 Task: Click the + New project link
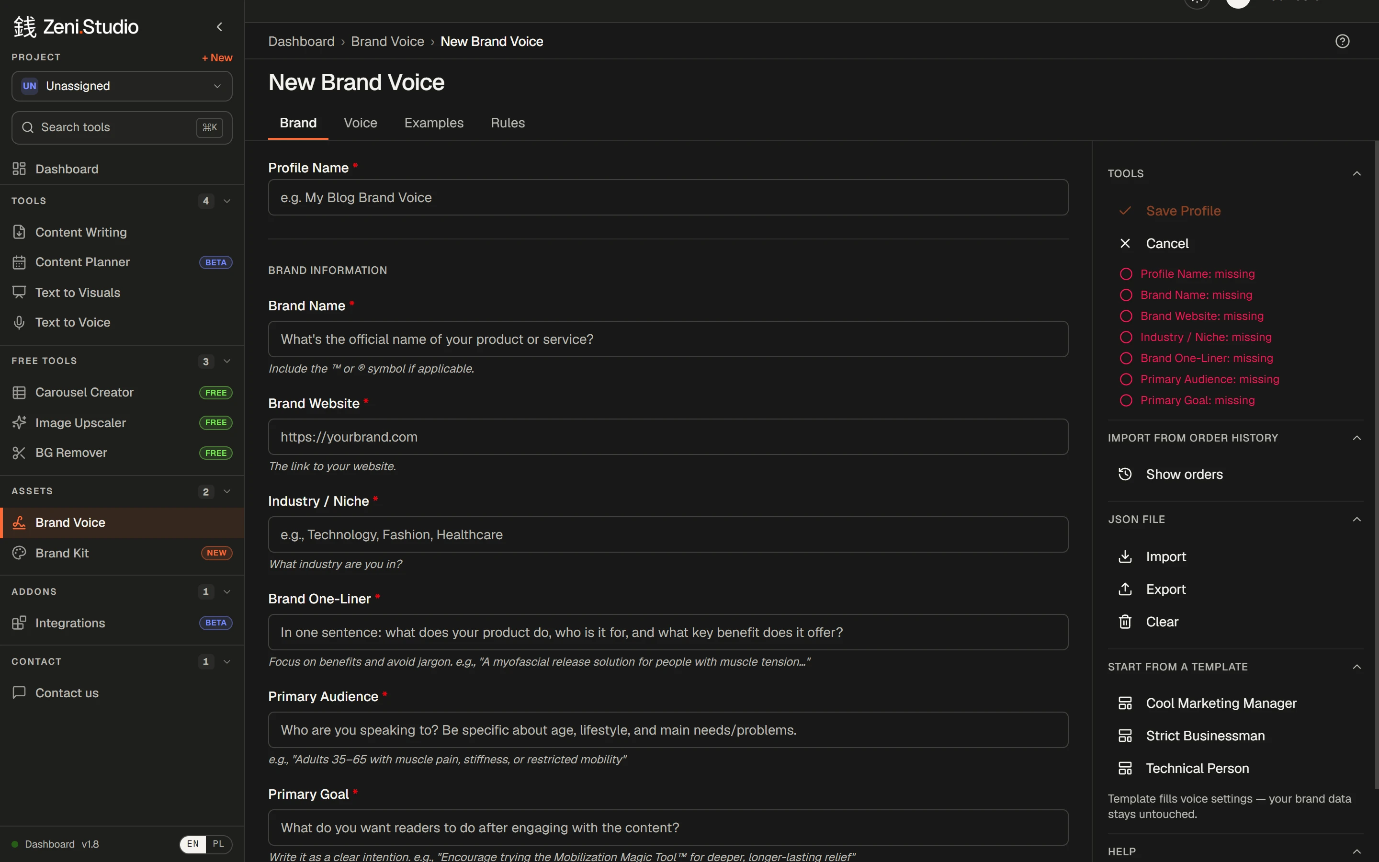[x=217, y=57]
